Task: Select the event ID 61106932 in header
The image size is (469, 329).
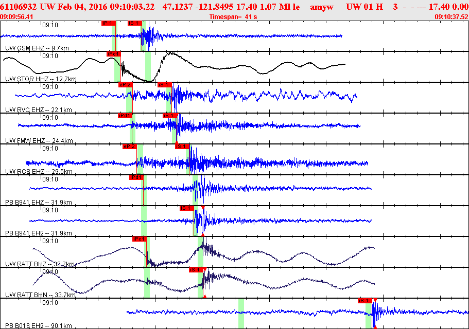Action: (18, 7)
